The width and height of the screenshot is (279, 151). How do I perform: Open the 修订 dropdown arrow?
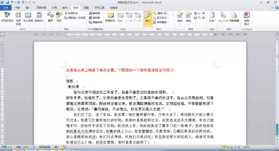[148, 25]
